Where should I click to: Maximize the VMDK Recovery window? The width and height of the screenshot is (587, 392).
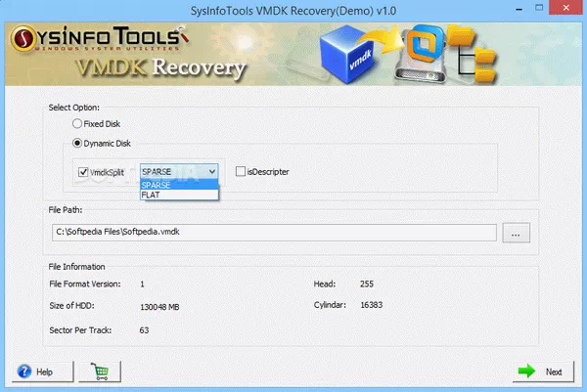point(539,8)
